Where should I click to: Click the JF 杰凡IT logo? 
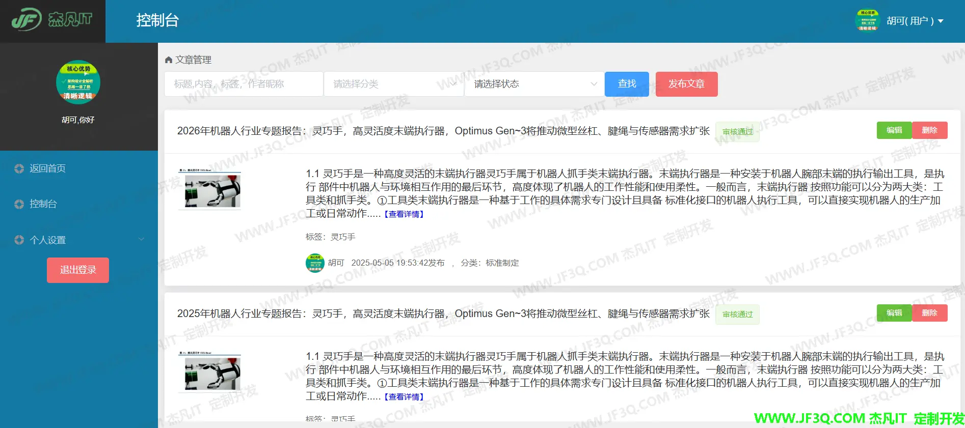point(52,20)
